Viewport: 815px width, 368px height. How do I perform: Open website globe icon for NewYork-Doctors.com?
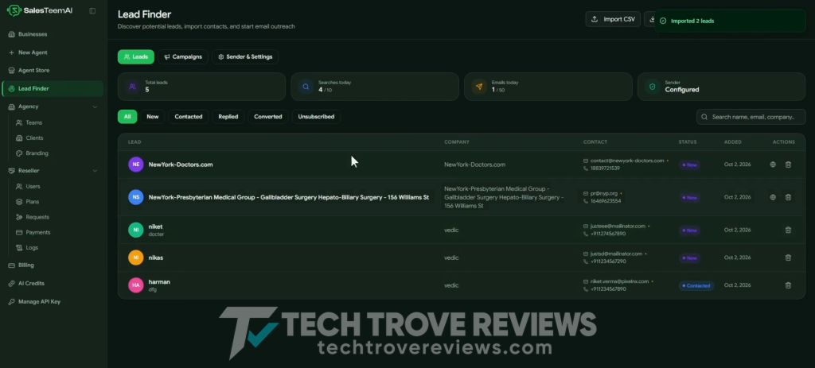tap(773, 165)
